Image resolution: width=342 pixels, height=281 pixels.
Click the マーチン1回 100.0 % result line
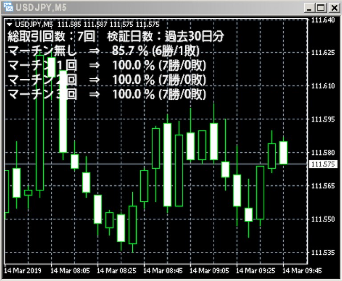pos(107,65)
